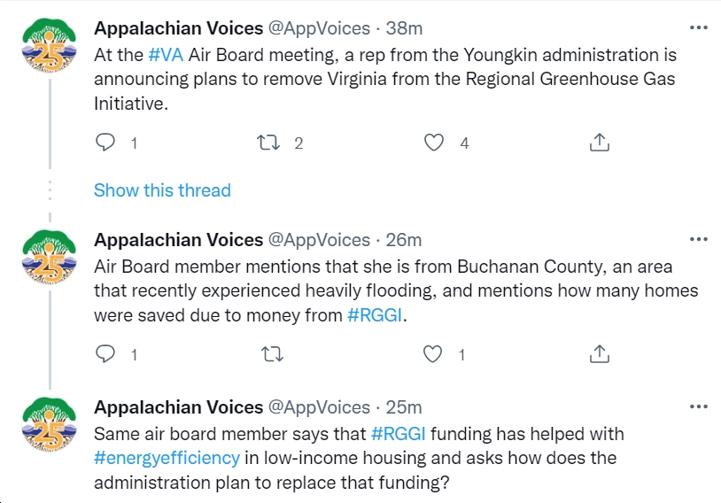This screenshot has height=503, width=721.
Task: Reply to the 38m Air Board tweet
Action: coord(105,143)
